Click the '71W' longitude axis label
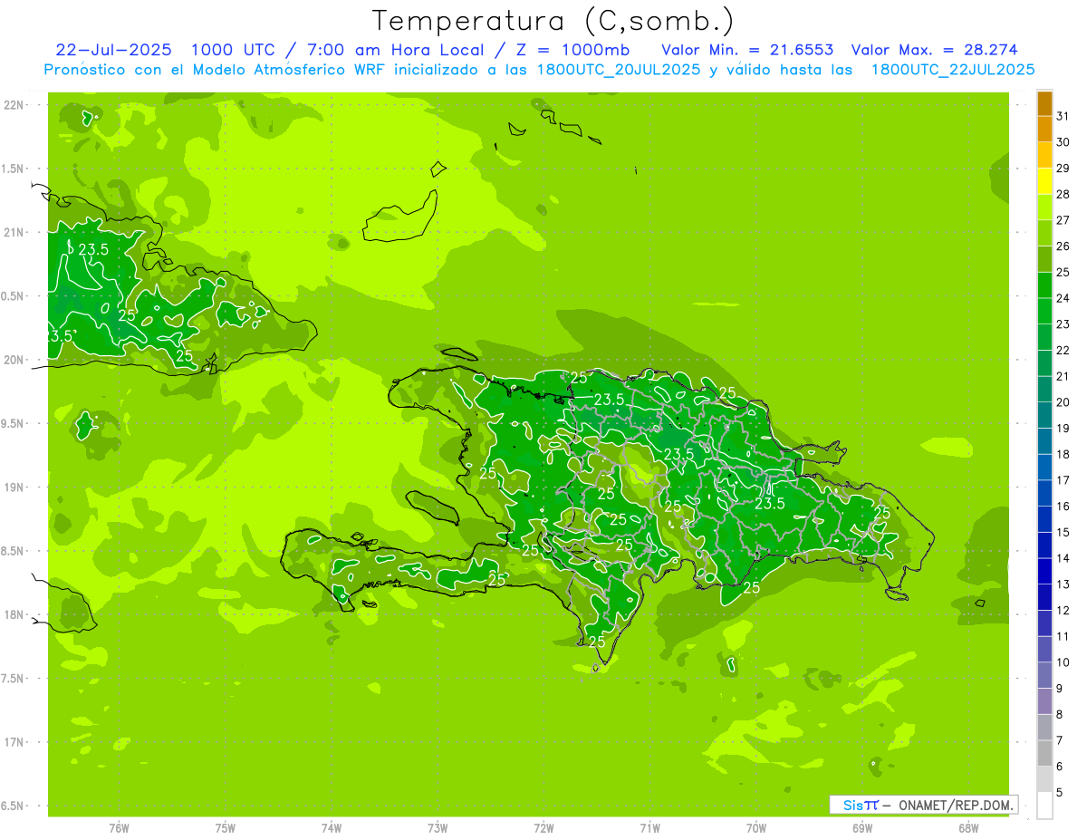 click(649, 828)
